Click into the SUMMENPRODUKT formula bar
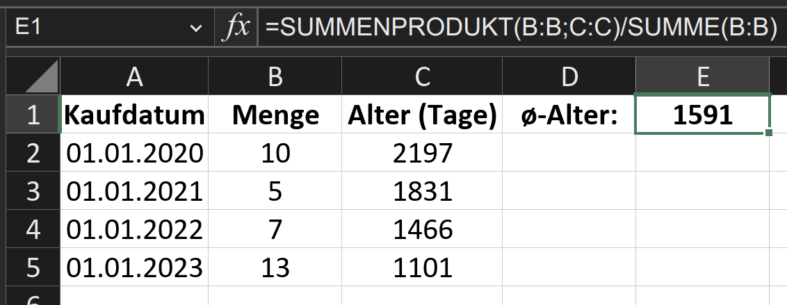 click(x=520, y=28)
